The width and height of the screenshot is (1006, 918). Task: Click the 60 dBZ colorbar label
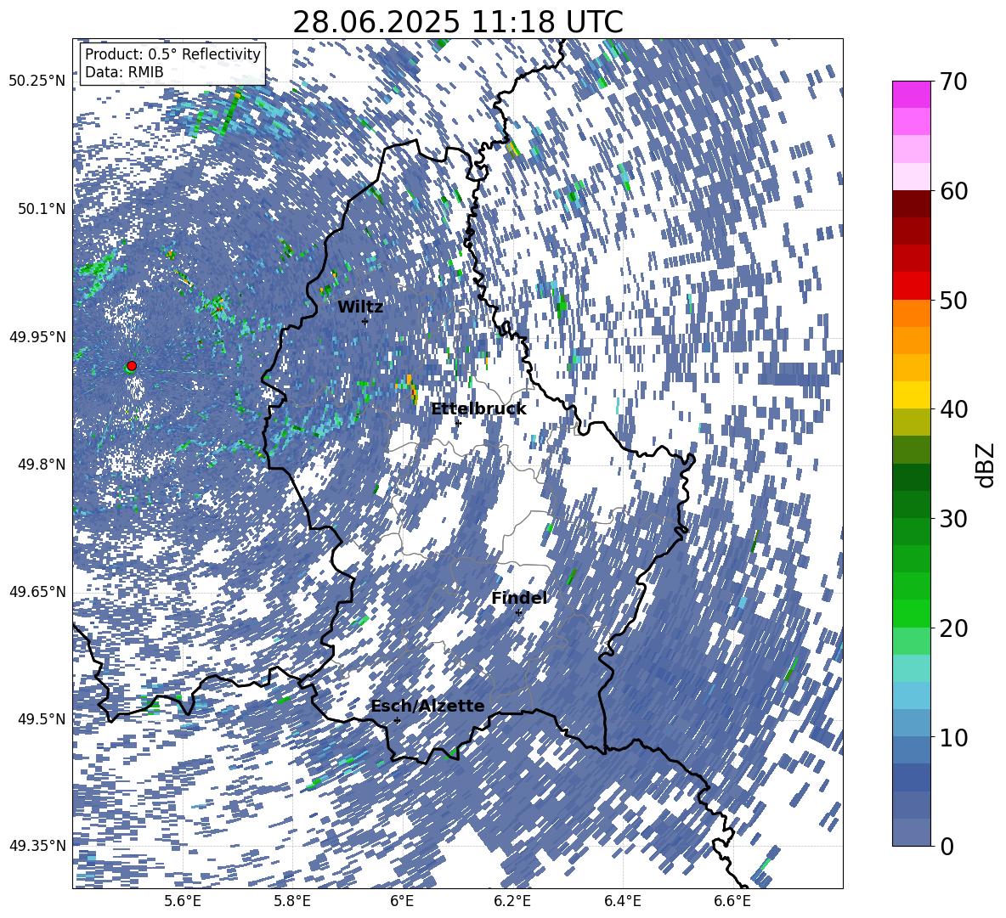pos(952,190)
